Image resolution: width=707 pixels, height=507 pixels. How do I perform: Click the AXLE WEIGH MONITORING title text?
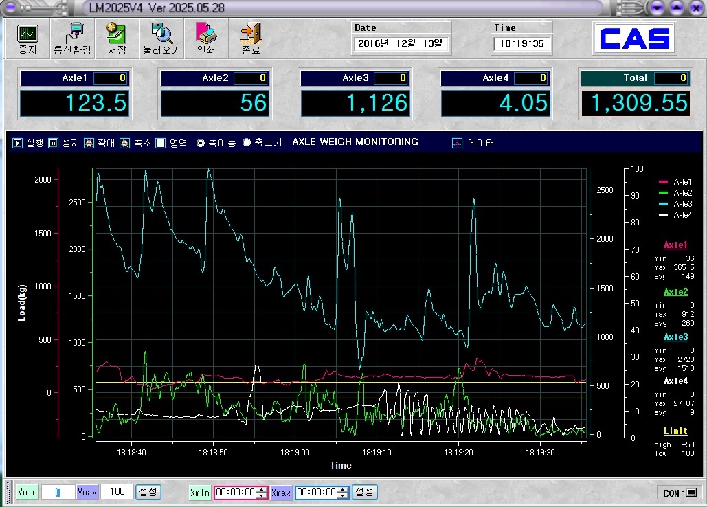[x=355, y=142]
